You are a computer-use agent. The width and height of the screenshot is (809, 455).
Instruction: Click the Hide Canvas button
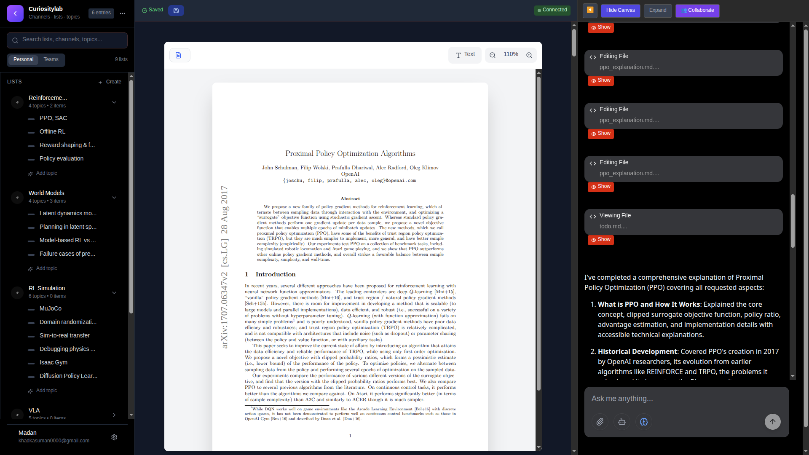click(x=620, y=10)
